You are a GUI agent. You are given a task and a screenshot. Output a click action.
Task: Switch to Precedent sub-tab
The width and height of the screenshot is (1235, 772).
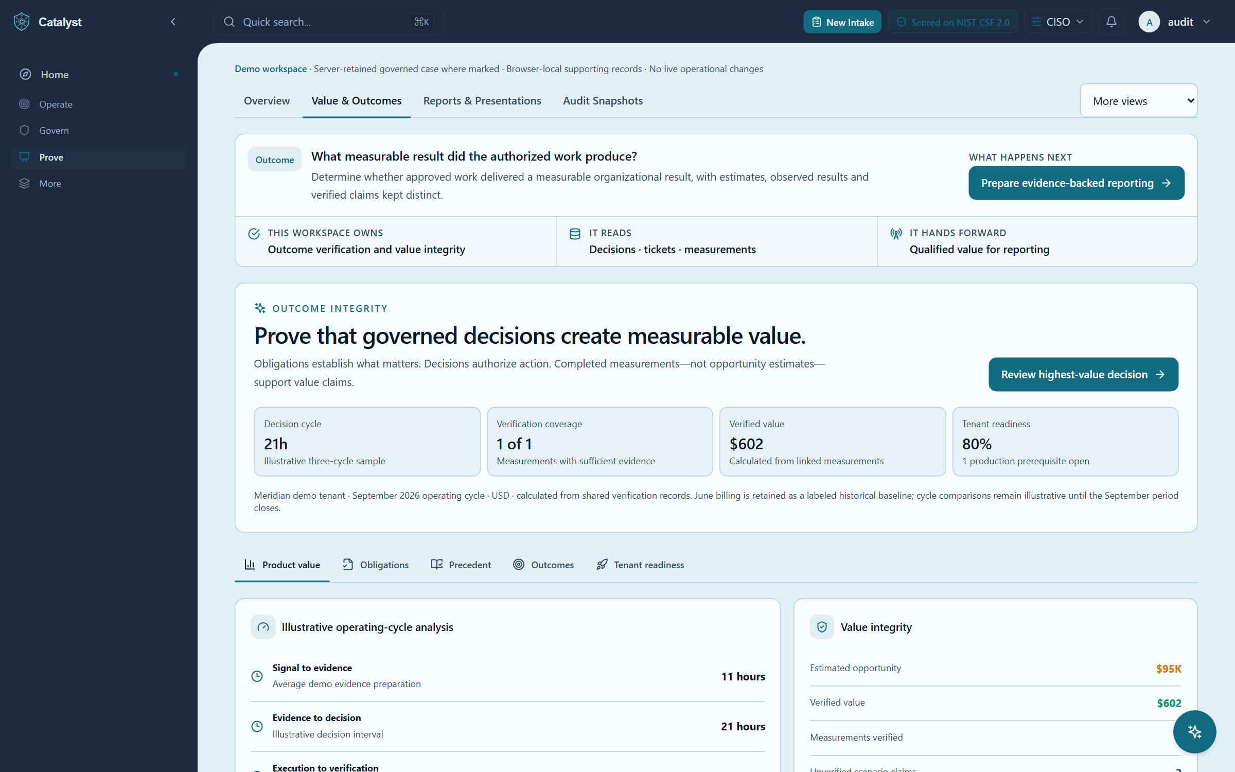pyautogui.click(x=461, y=565)
